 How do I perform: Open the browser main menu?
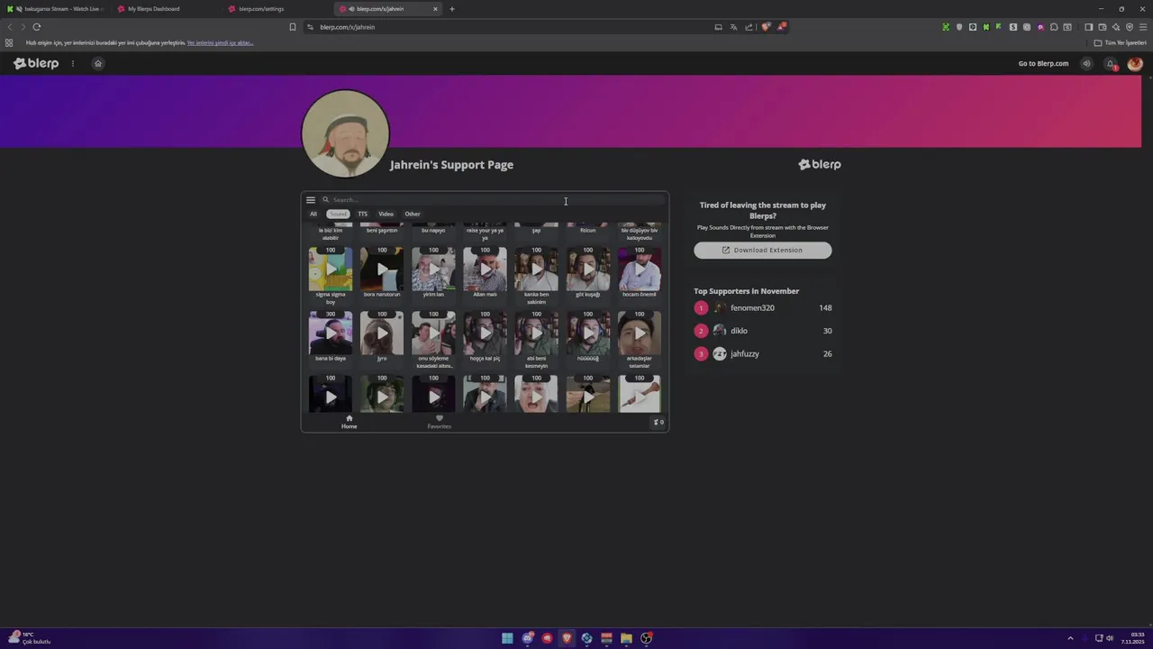pyautogui.click(x=1143, y=27)
